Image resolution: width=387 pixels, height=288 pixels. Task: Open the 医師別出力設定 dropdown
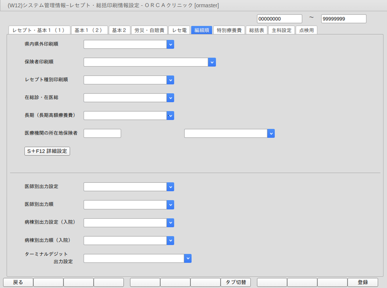170,187
